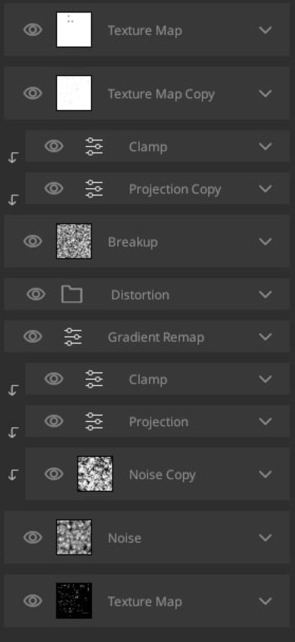This screenshot has height=642, width=295.
Task: Toggle visibility of Texture Map Copy
Action: click(x=33, y=93)
